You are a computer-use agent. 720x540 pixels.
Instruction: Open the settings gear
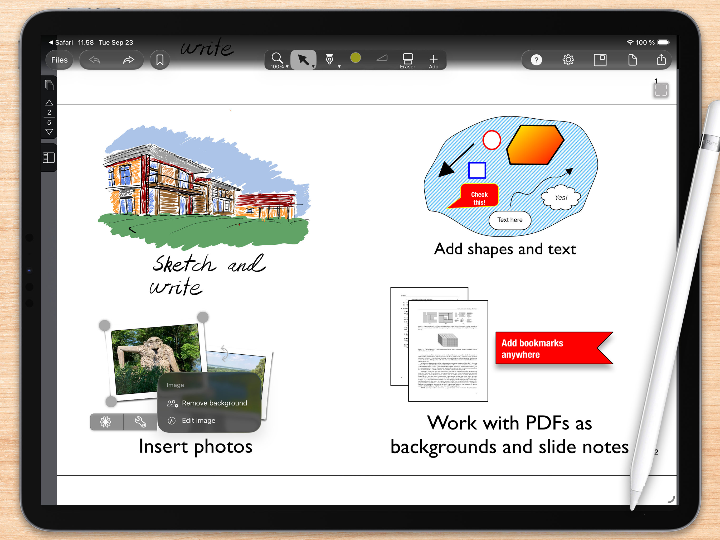coord(568,60)
